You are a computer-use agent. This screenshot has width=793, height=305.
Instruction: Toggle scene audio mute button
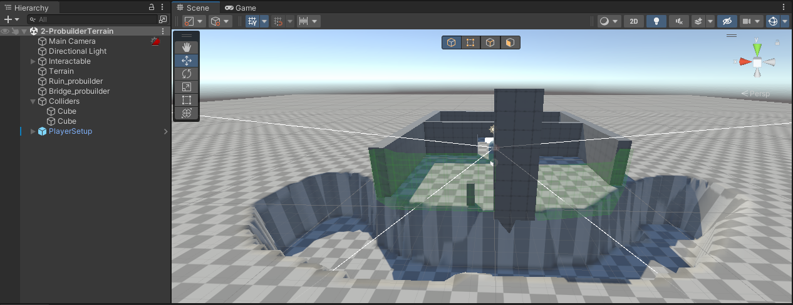(x=678, y=21)
